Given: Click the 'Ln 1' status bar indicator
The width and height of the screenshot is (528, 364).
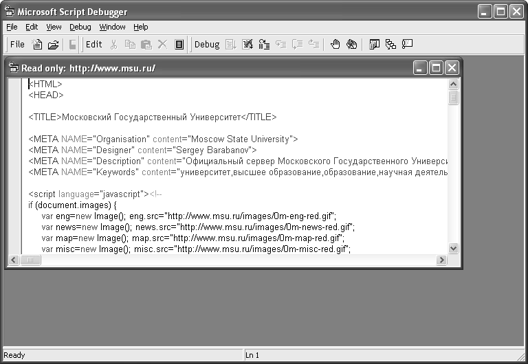Looking at the screenshot, I should [252, 355].
